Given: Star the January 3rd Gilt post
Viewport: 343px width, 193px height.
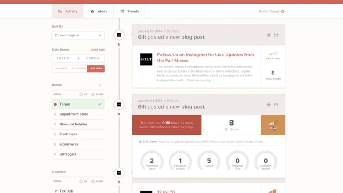Looking at the screenshot, I should pos(269,105).
